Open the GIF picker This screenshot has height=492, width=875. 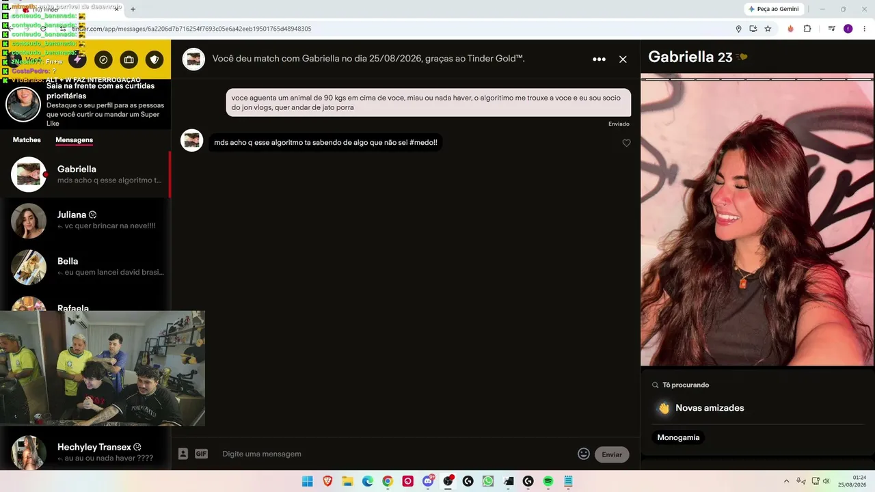[x=201, y=454]
